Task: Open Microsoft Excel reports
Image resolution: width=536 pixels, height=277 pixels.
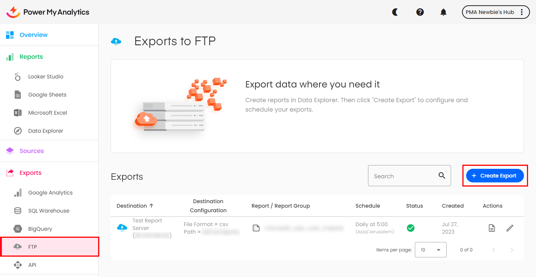Action: pyautogui.click(x=48, y=113)
